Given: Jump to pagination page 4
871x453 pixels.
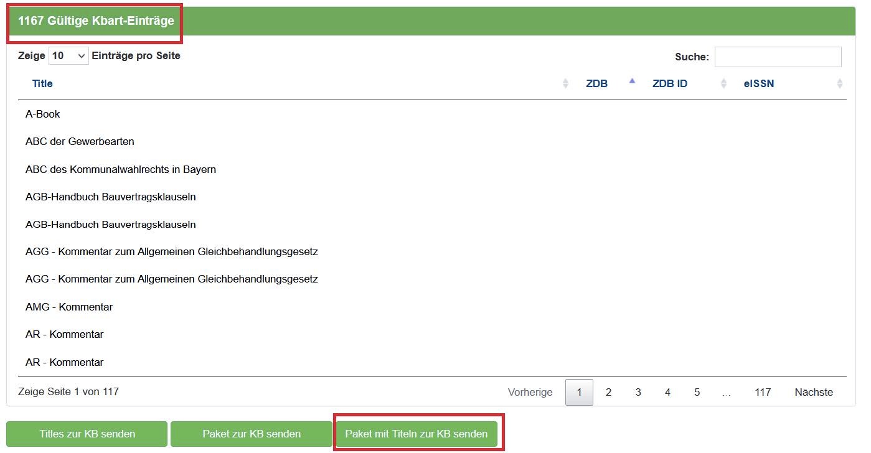Looking at the screenshot, I should point(667,392).
